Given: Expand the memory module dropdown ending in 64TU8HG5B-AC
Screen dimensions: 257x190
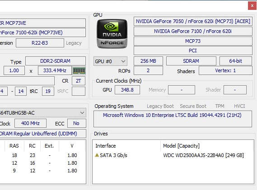Looking at the screenshot, I should [x=43, y=113].
